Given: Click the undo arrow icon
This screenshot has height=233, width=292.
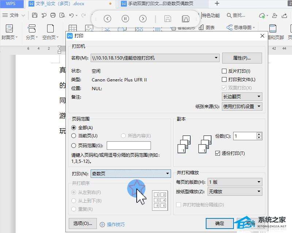Looking at the screenshot, I should [71, 15].
